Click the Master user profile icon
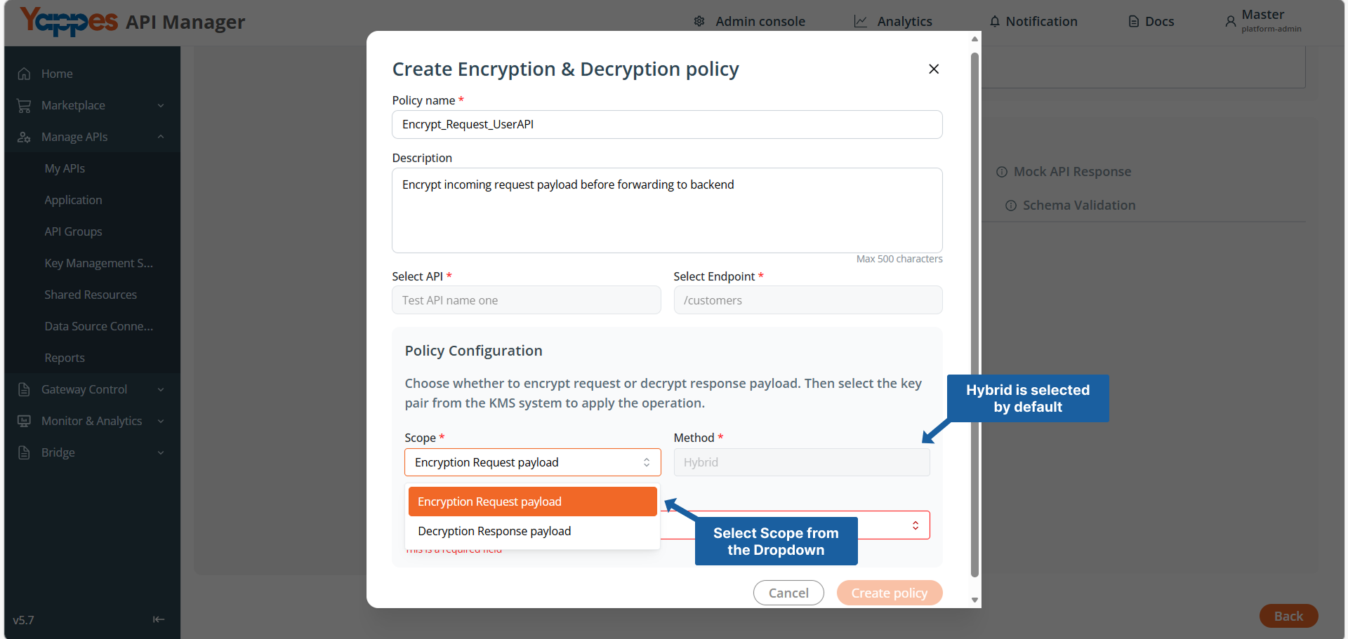This screenshot has height=639, width=1348. (x=1231, y=21)
